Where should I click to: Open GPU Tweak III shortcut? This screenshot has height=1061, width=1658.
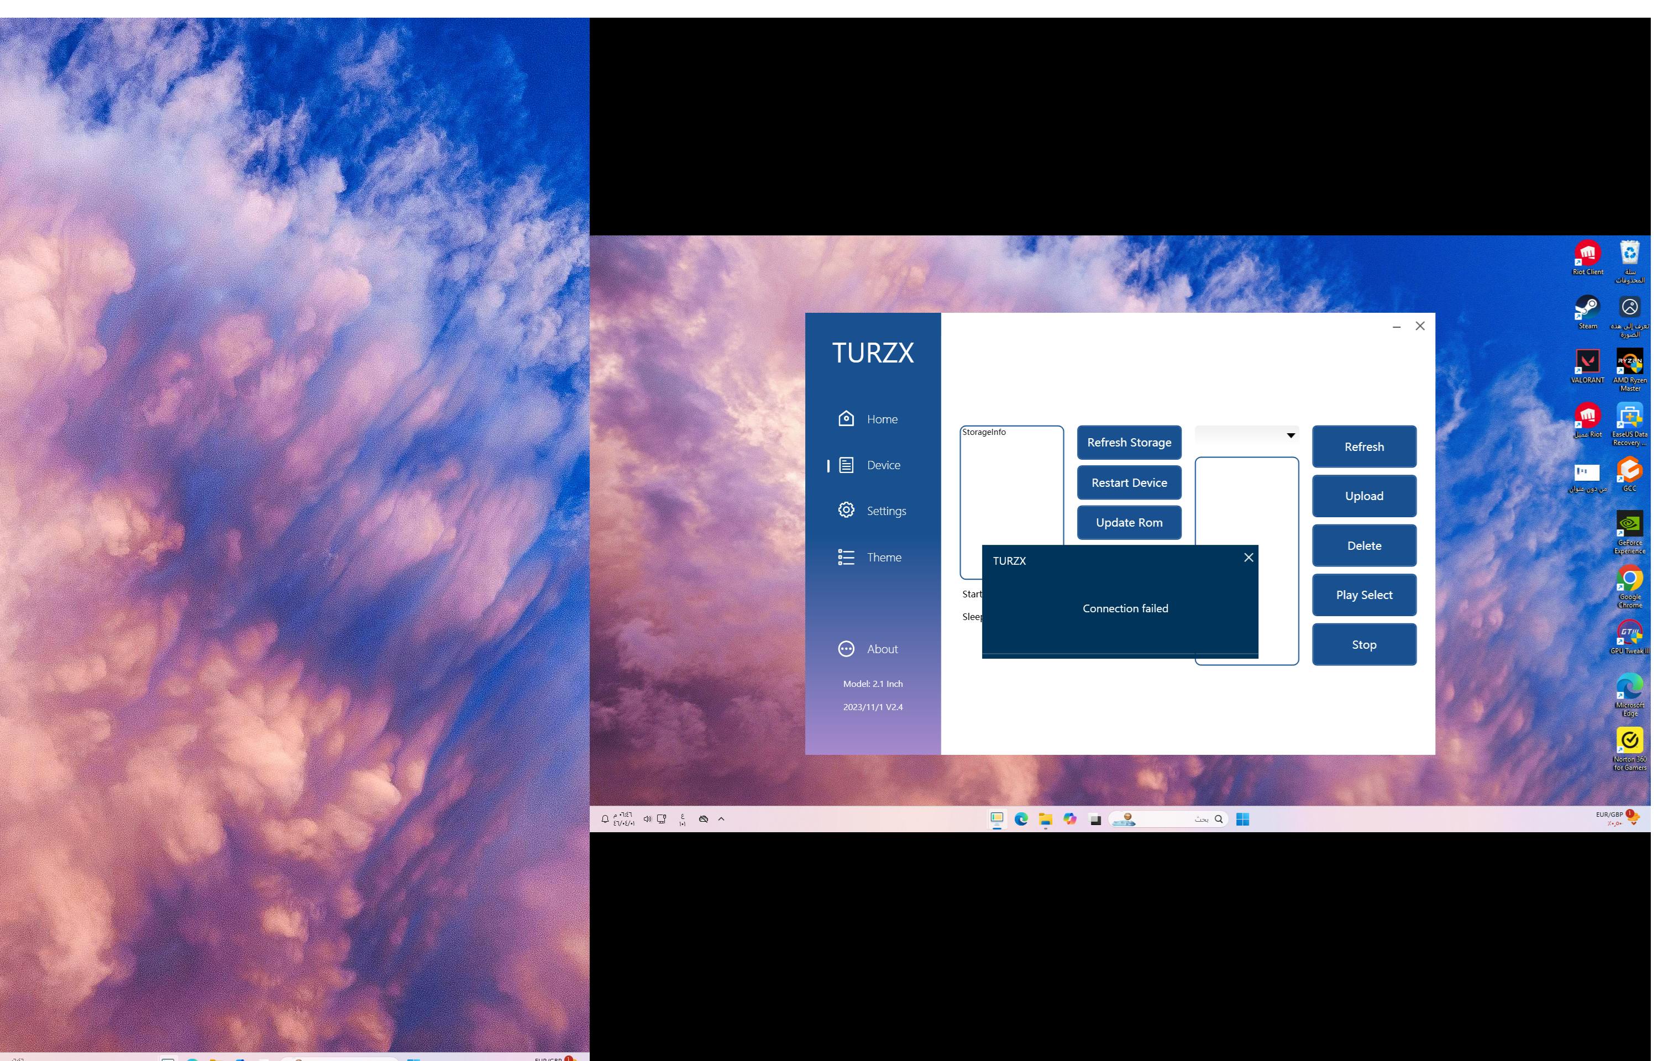[1629, 637]
